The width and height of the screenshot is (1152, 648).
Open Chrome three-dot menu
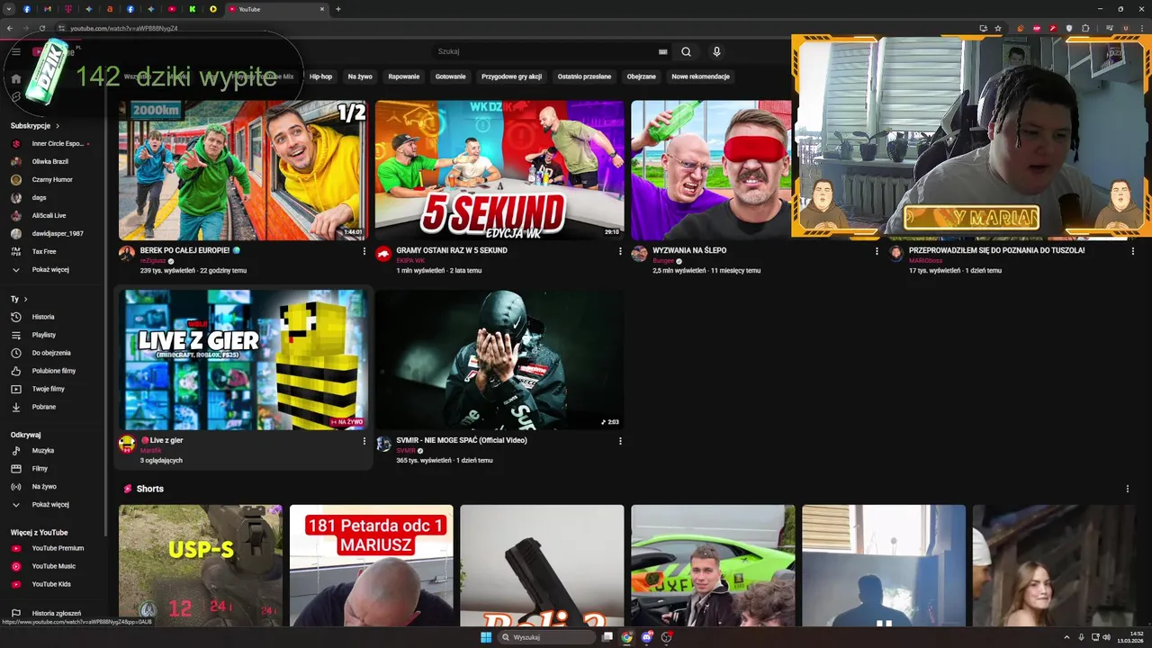pyautogui.click(x=1141, y=28)
